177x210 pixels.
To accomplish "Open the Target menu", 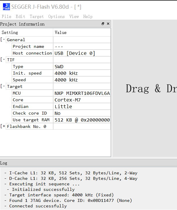I will click(x=37, y=17).
